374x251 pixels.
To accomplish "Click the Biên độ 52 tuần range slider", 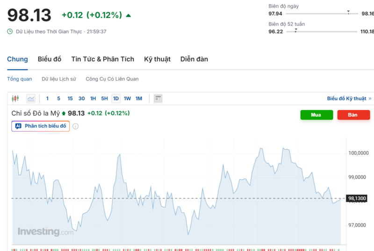I will (321, 32).
